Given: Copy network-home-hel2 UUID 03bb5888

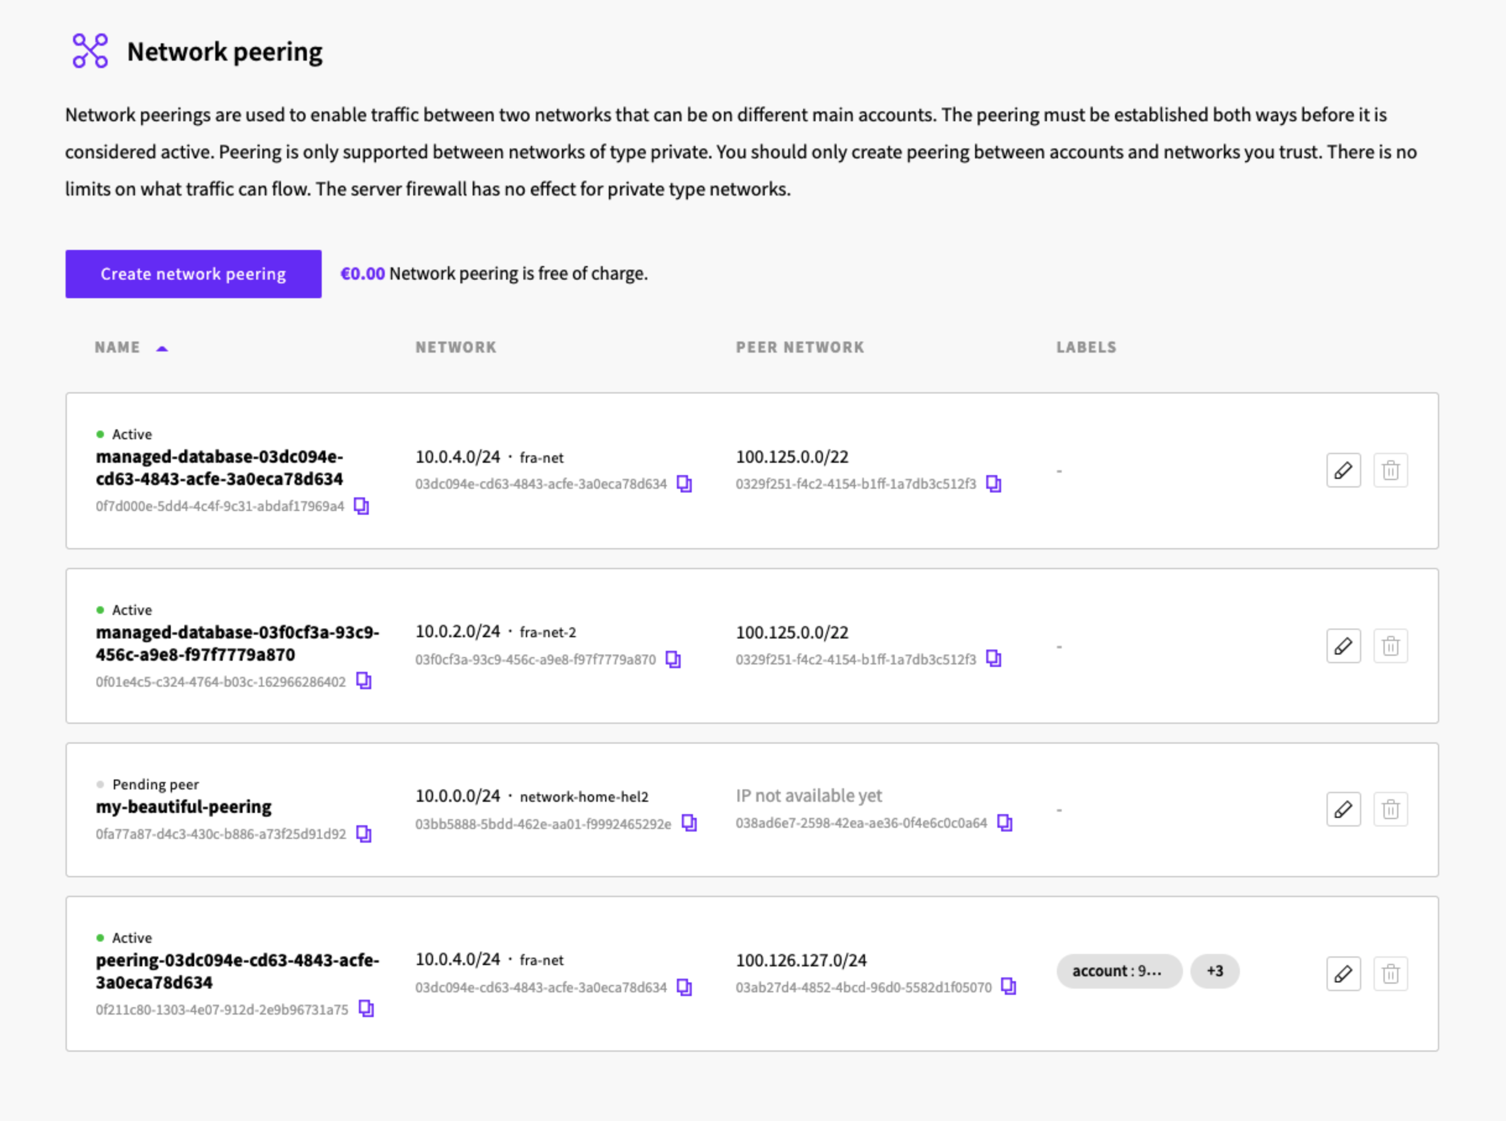Looking at the screenshot, I should coord(689,823).
